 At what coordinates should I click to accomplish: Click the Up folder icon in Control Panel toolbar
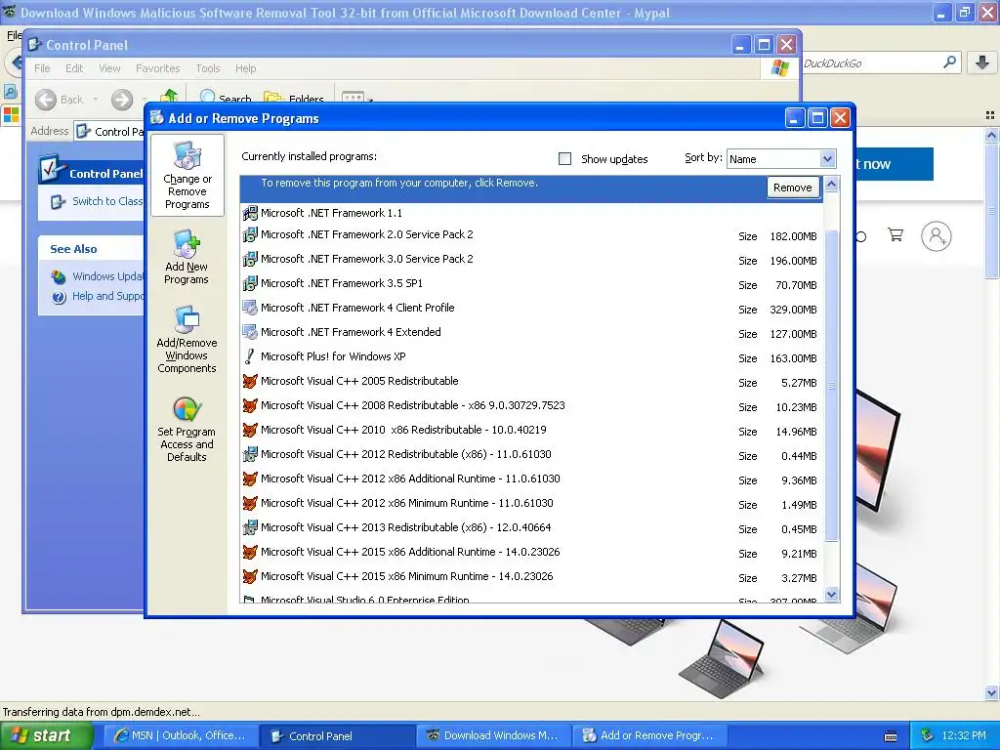click(x=169, y=97)
